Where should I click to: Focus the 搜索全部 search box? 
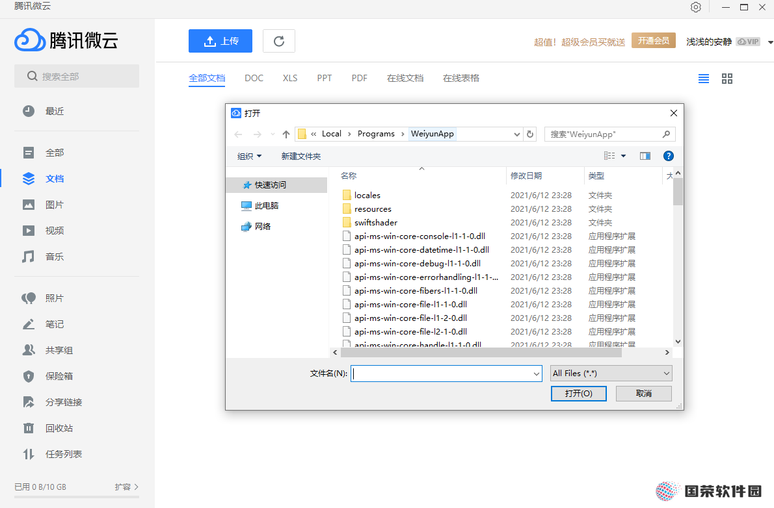tap(77, 76)
